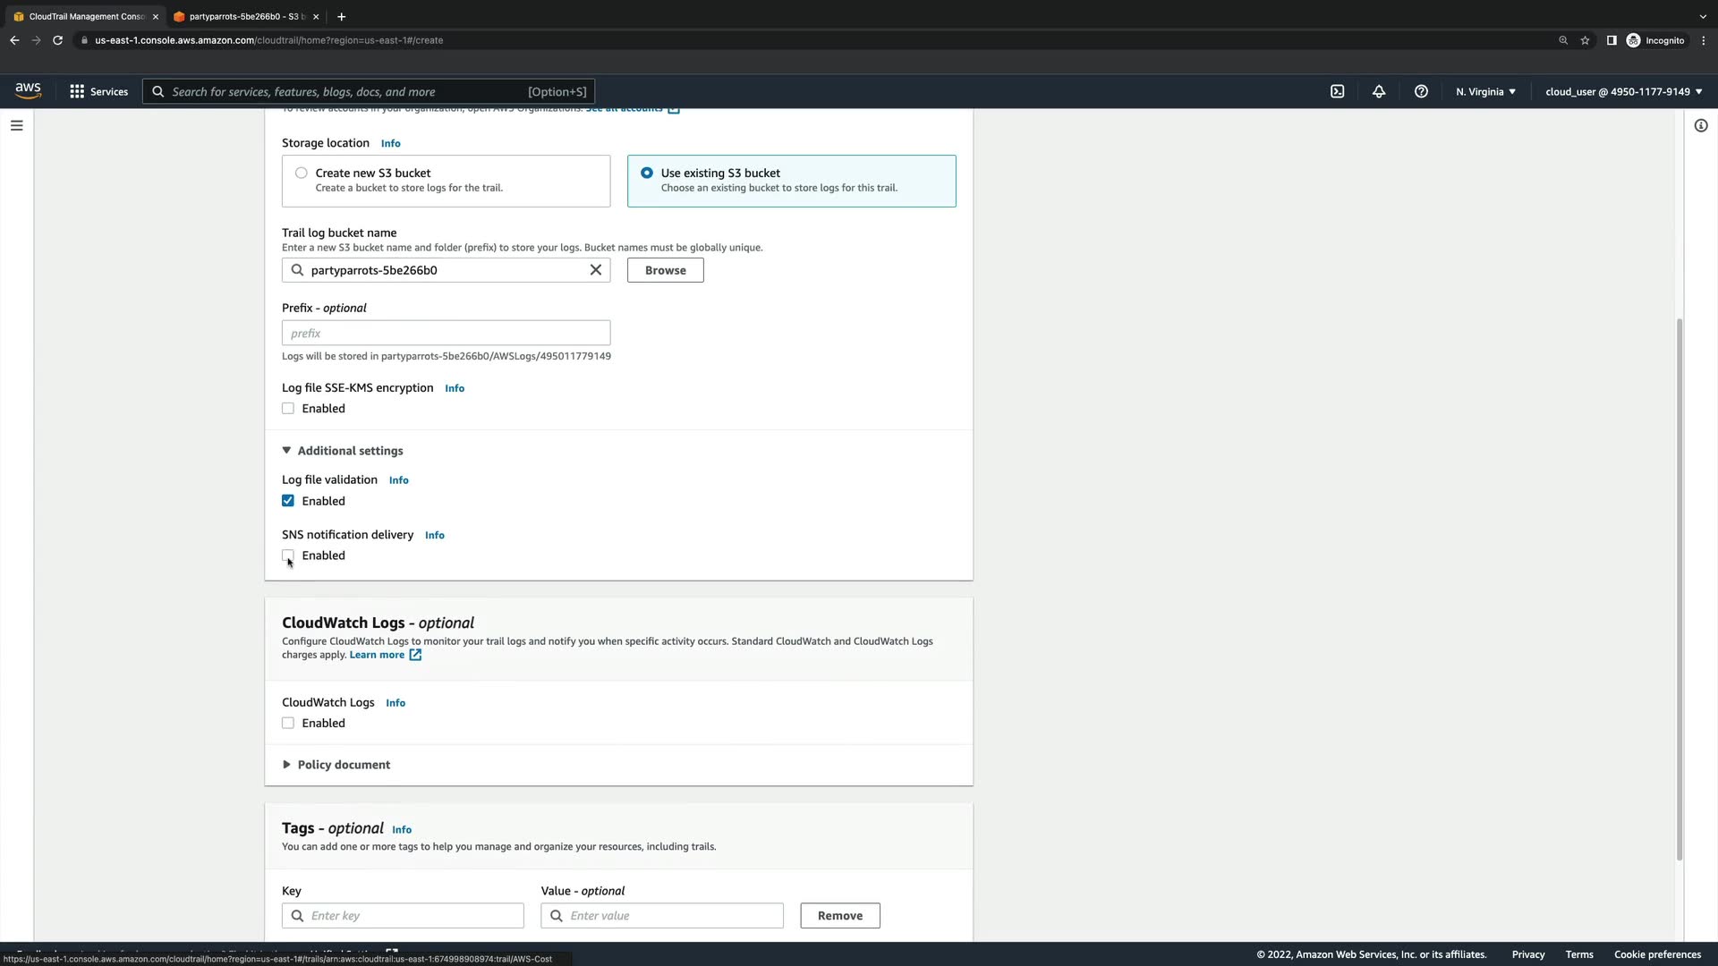Switch to CloudTrail Management Console tab
Image resolution: width=1718 pixels, height=966 pixels.
click(x=85, y=16)
